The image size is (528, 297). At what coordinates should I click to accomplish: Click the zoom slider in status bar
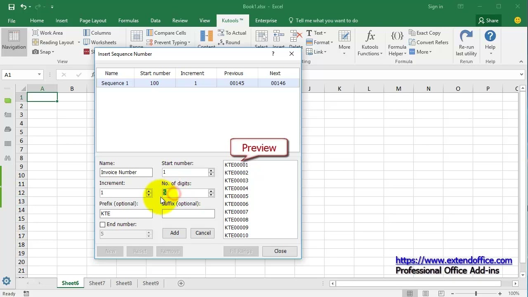coord(476,294)
